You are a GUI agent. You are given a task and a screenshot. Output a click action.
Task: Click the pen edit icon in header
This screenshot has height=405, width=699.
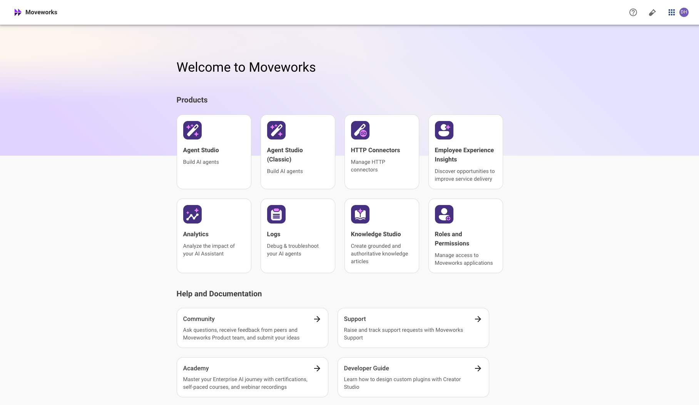tap(652, 12)
